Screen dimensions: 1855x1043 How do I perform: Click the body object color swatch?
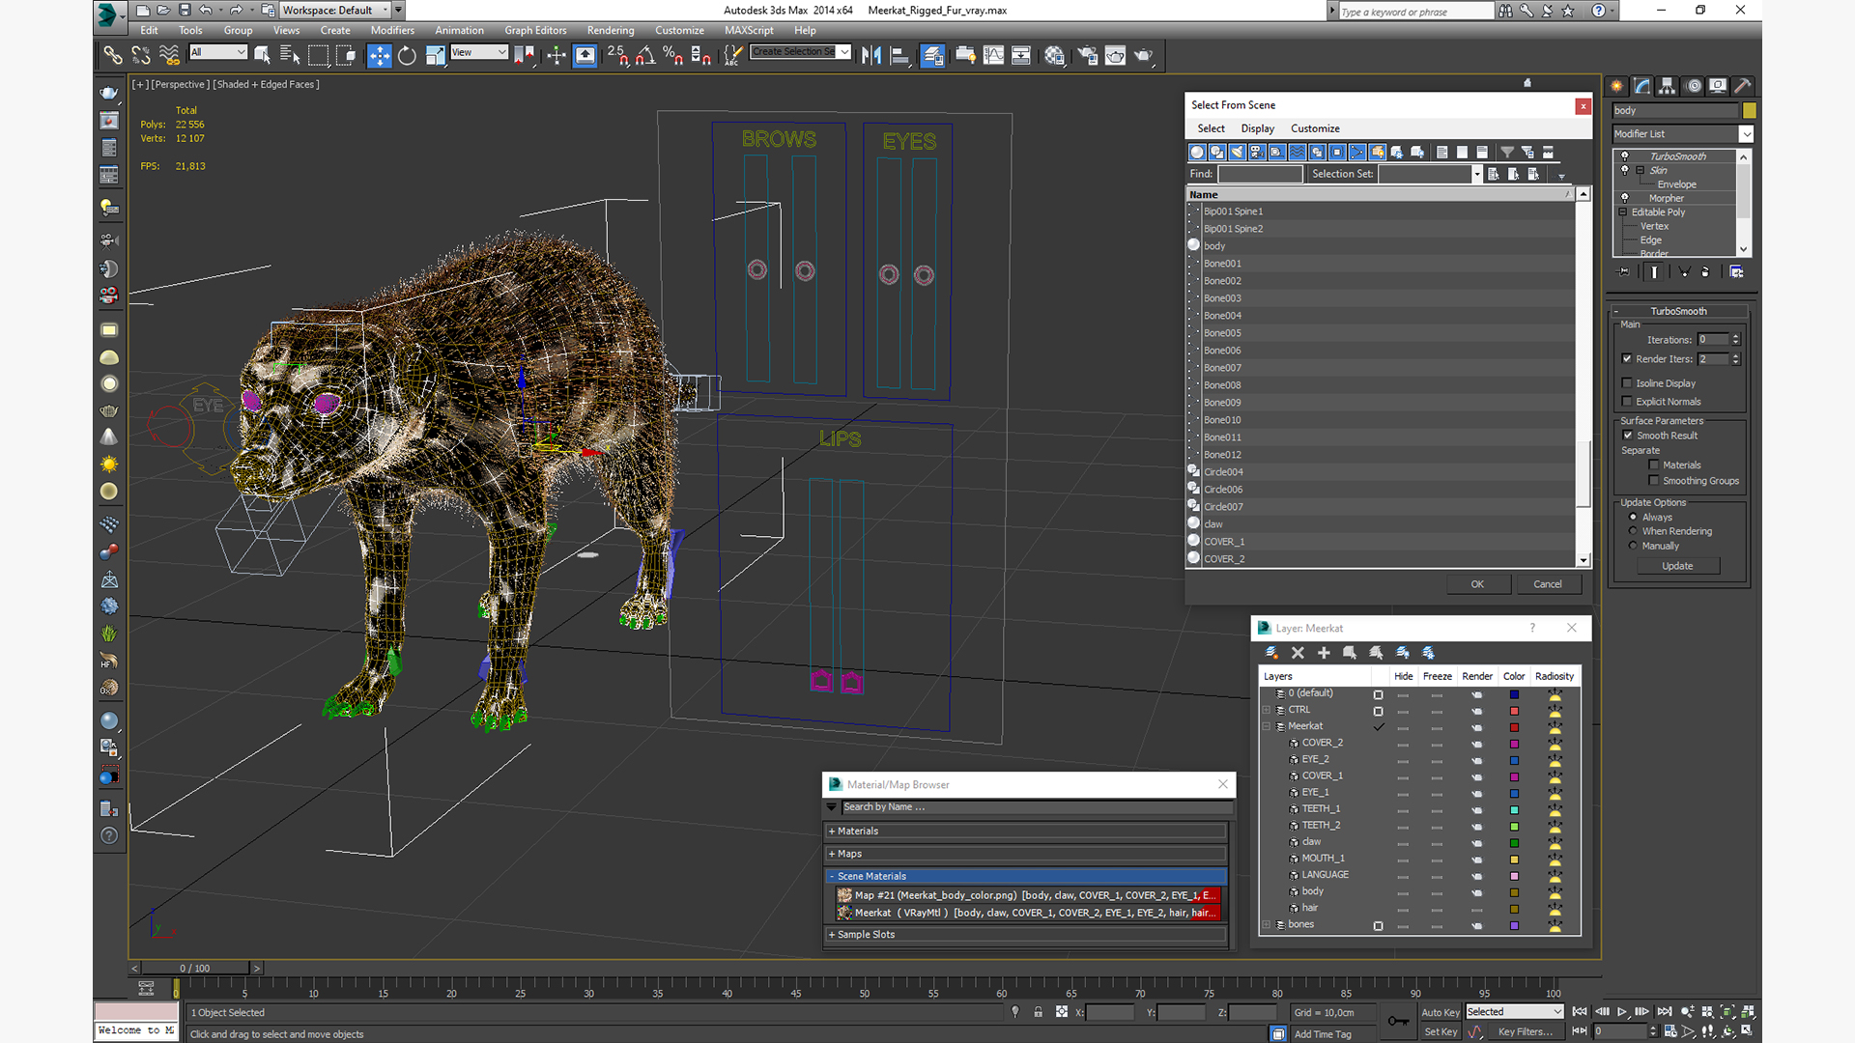pyautogui.click(x=1749, y=111)
